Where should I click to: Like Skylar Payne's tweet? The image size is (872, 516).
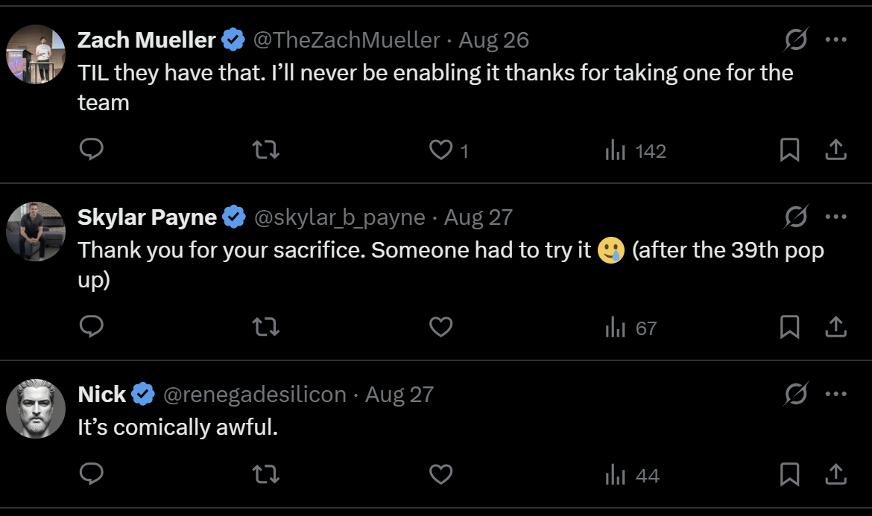[x=441, y=327]
